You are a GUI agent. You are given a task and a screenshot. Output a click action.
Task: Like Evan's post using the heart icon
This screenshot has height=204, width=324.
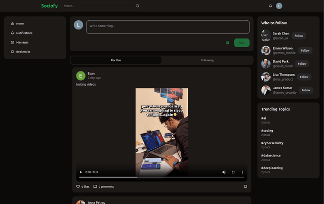pyautogui.click(x=78, y=186)
